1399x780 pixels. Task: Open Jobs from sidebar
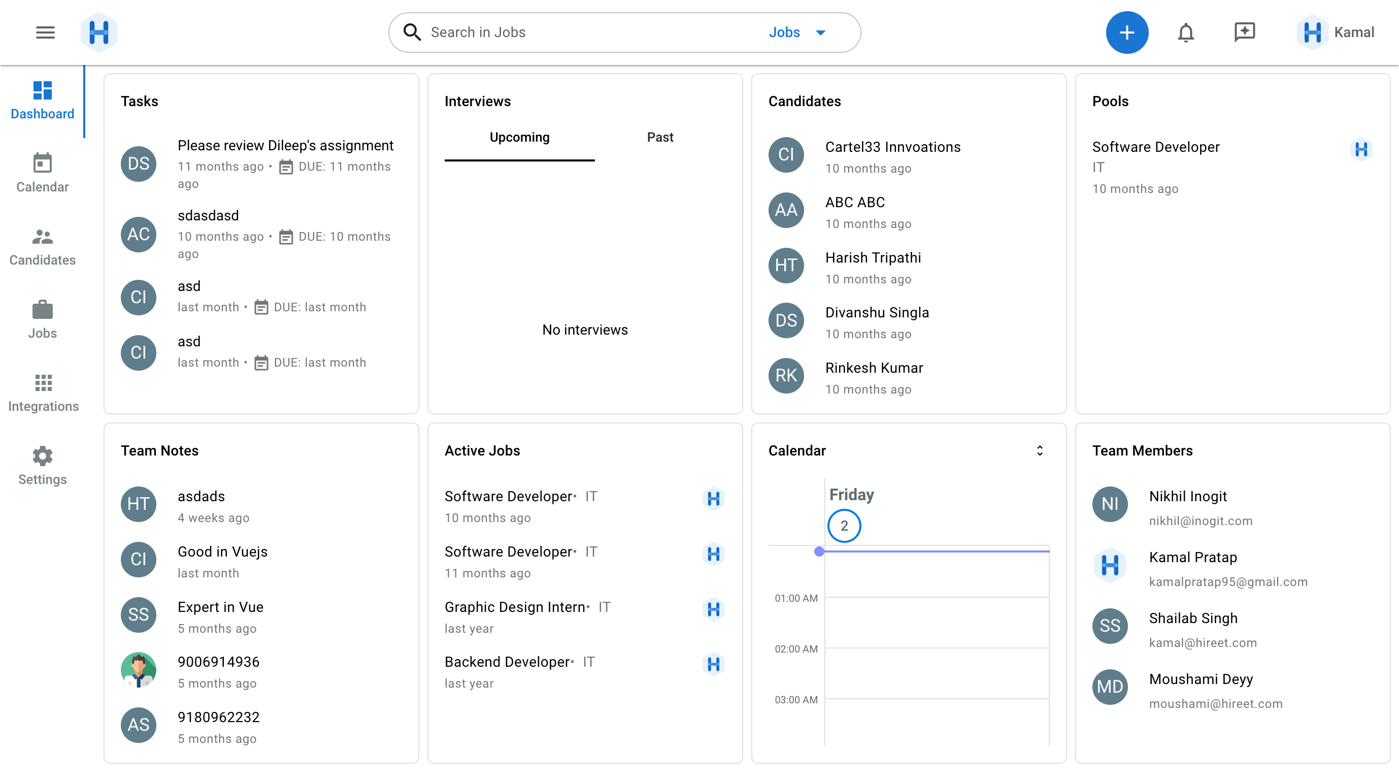(x=42, y=320)
